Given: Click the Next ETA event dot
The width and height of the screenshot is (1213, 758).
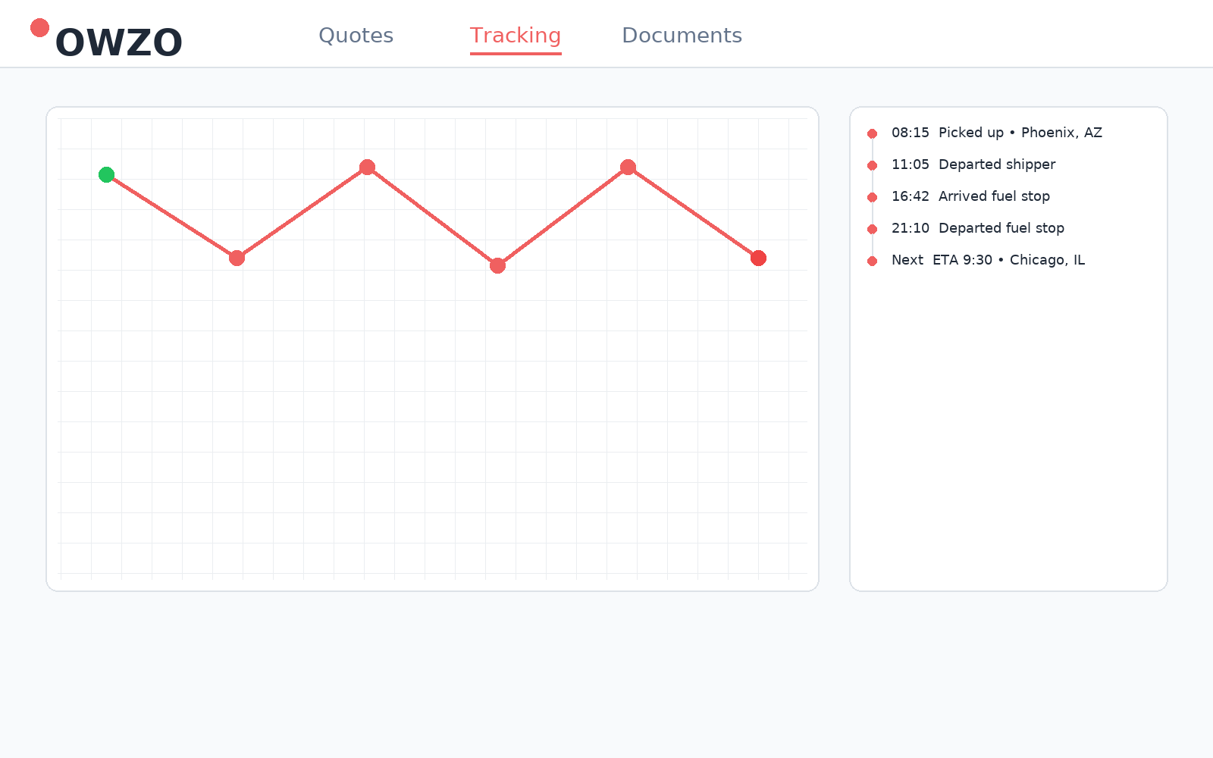Looking at the screenshot, I should 873,262.
